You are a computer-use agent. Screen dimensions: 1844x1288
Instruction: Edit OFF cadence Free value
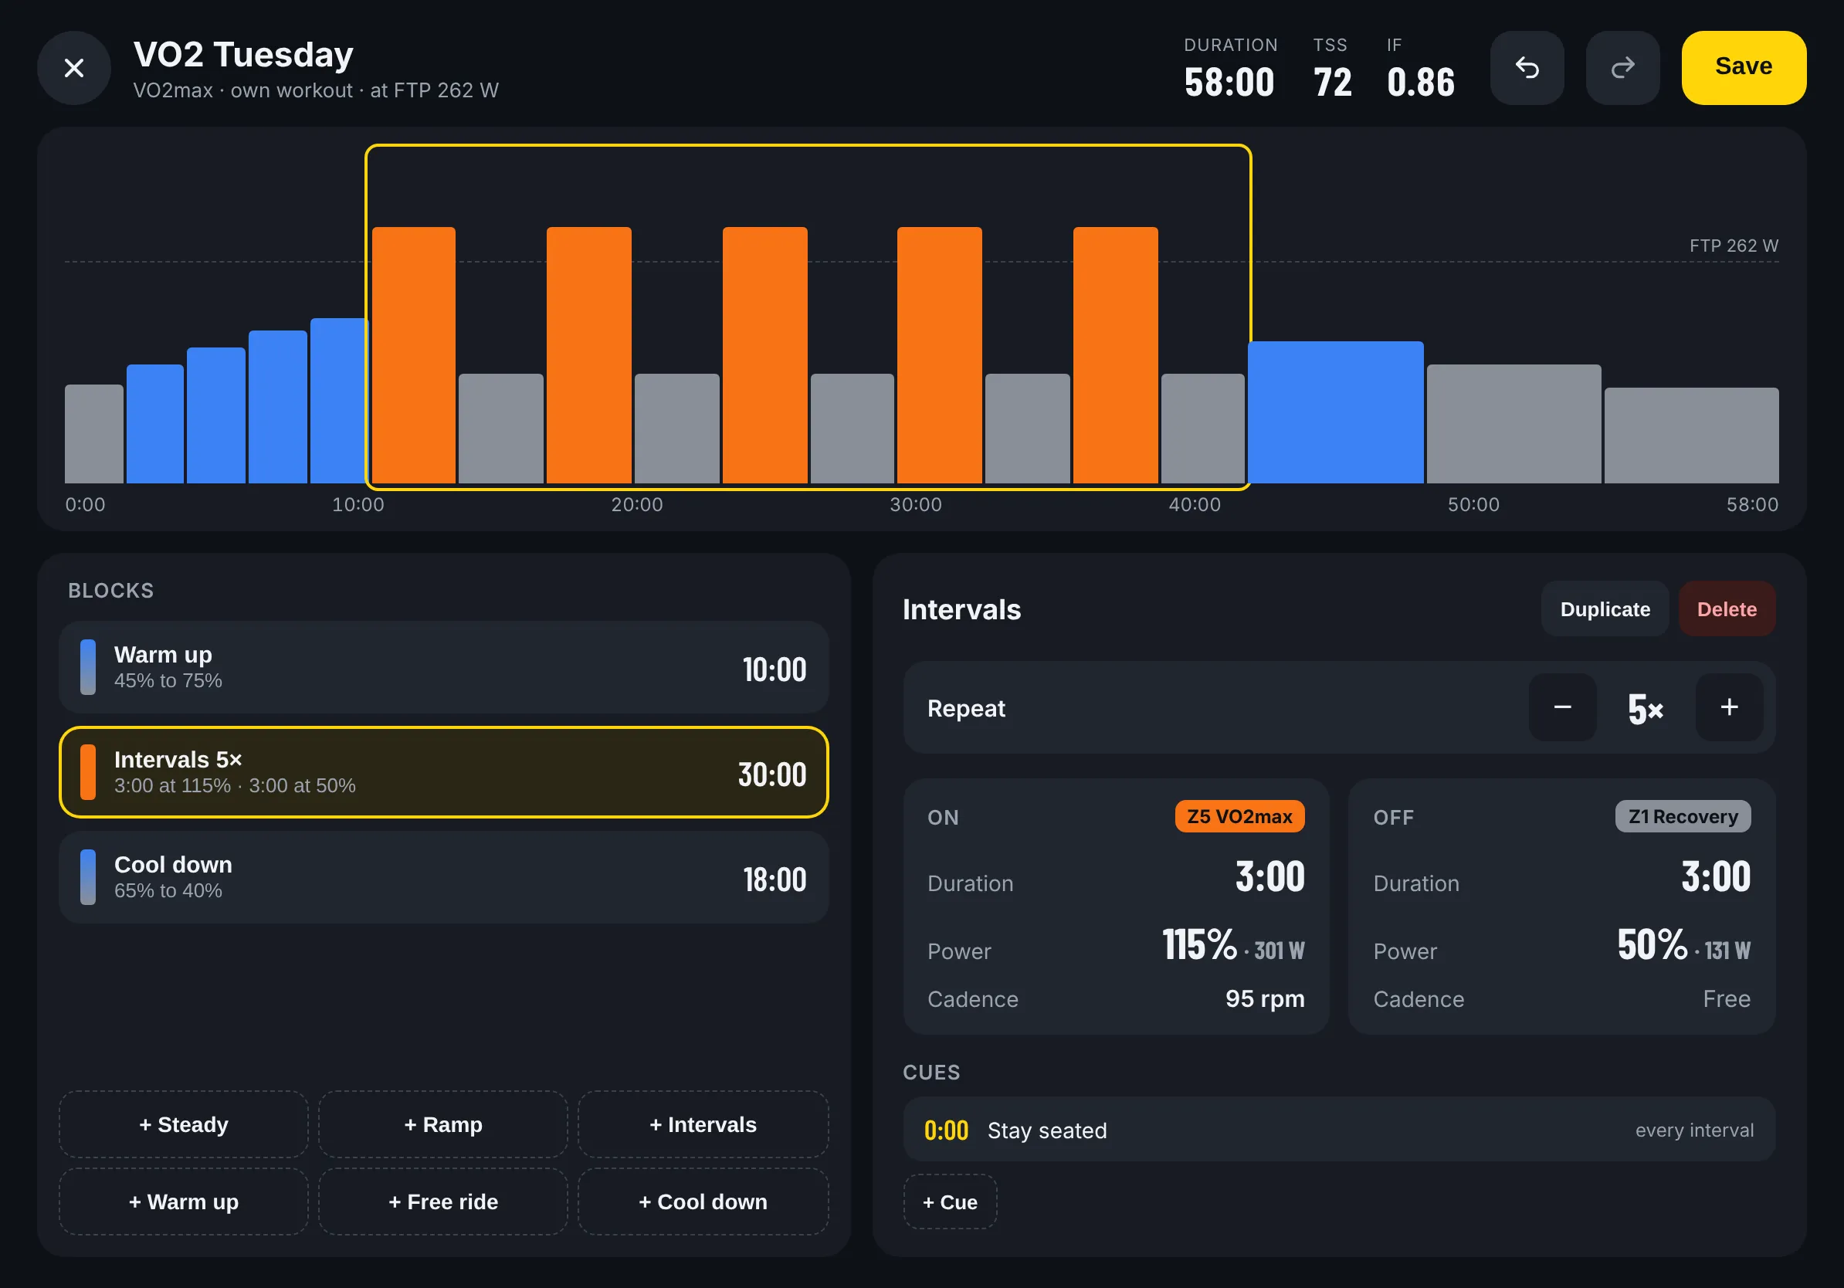[x=1727, y=999]
